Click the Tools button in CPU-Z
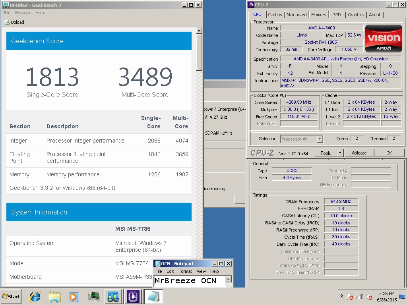 click(326, 153)
